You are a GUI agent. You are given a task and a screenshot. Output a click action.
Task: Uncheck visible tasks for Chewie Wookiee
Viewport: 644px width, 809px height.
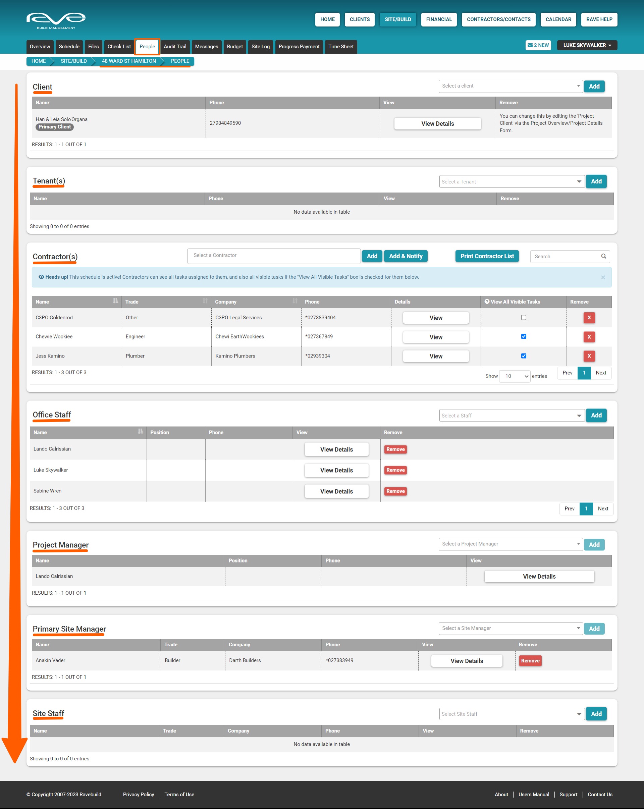click(x=524, y=337)
